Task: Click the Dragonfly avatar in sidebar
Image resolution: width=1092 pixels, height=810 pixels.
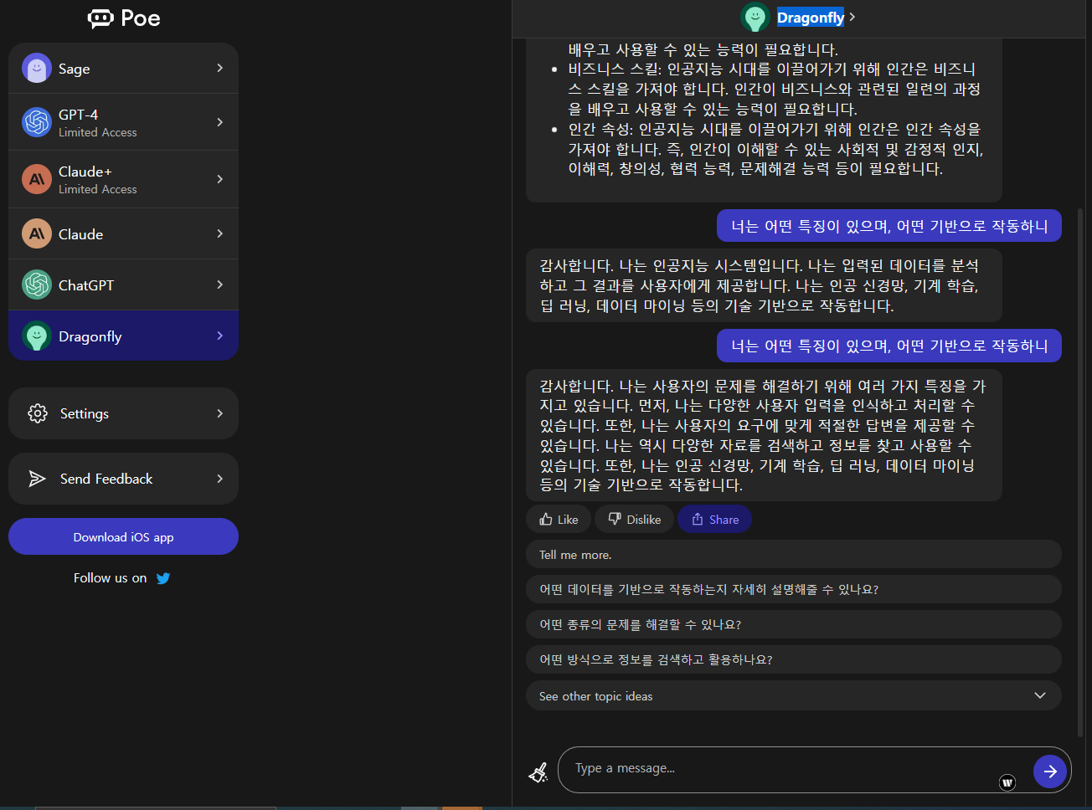Action: click(37, 336)
